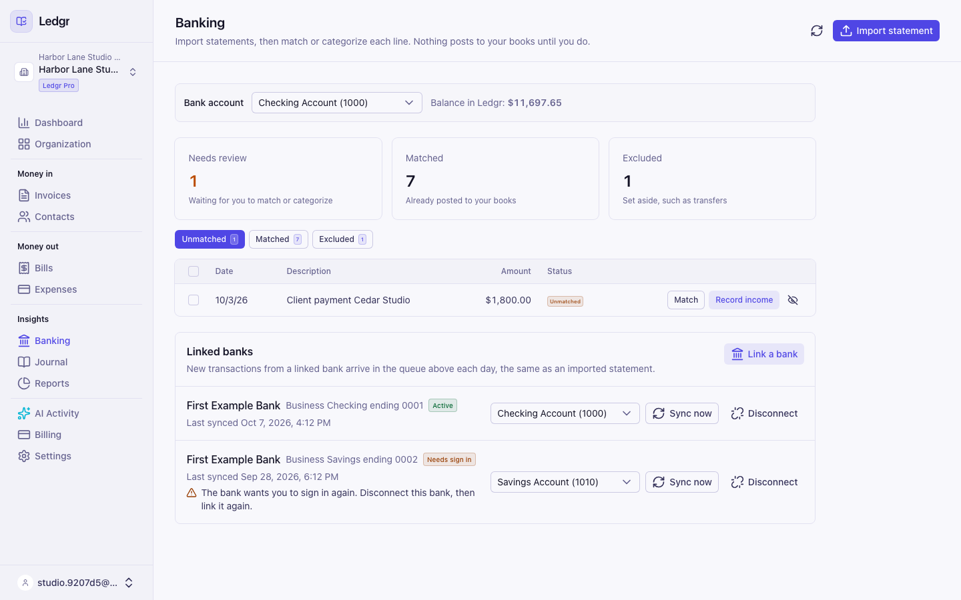The height and width of the screenshot is (600, 961).
Task: Change the ledger account for Business Checking 0001
Action: [x=565, y=413]
